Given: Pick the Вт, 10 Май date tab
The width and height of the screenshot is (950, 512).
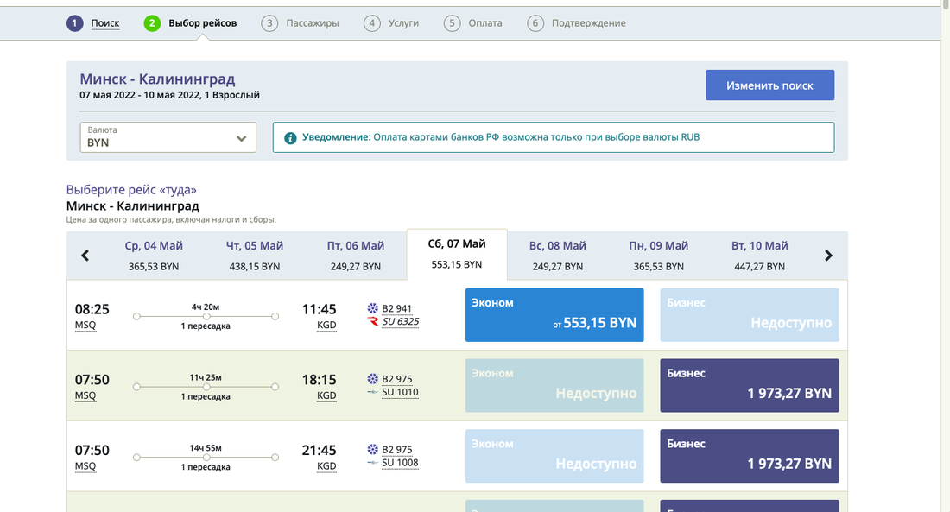Looking at the screenshot, I should point(759,256).
